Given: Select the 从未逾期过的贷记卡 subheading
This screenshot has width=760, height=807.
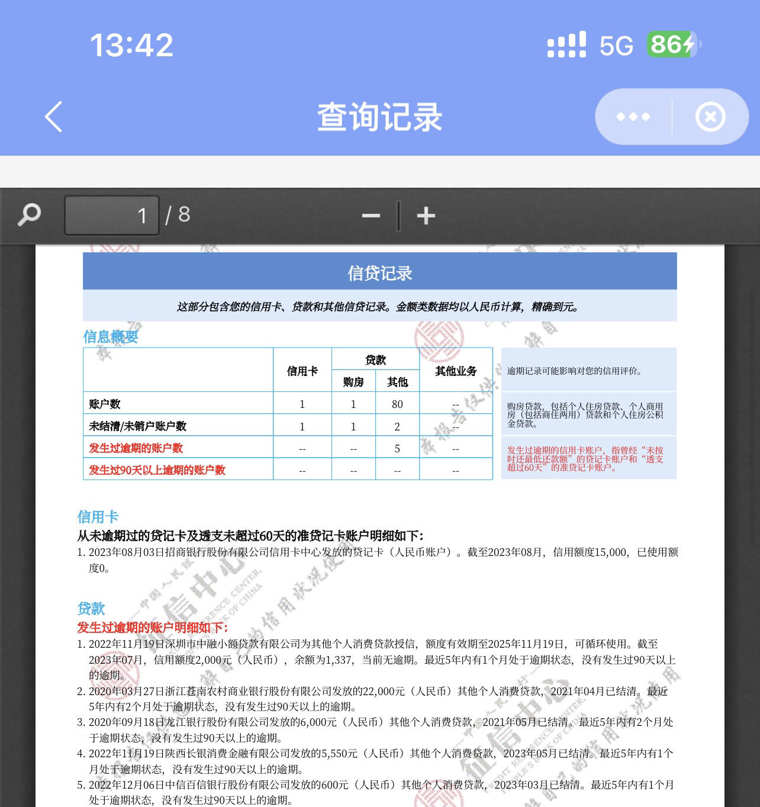Looking at the screenshot, I should tap(250, 536).
